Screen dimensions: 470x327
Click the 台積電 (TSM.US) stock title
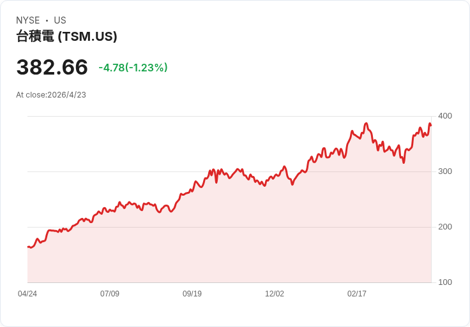click(x=66, y=36)
